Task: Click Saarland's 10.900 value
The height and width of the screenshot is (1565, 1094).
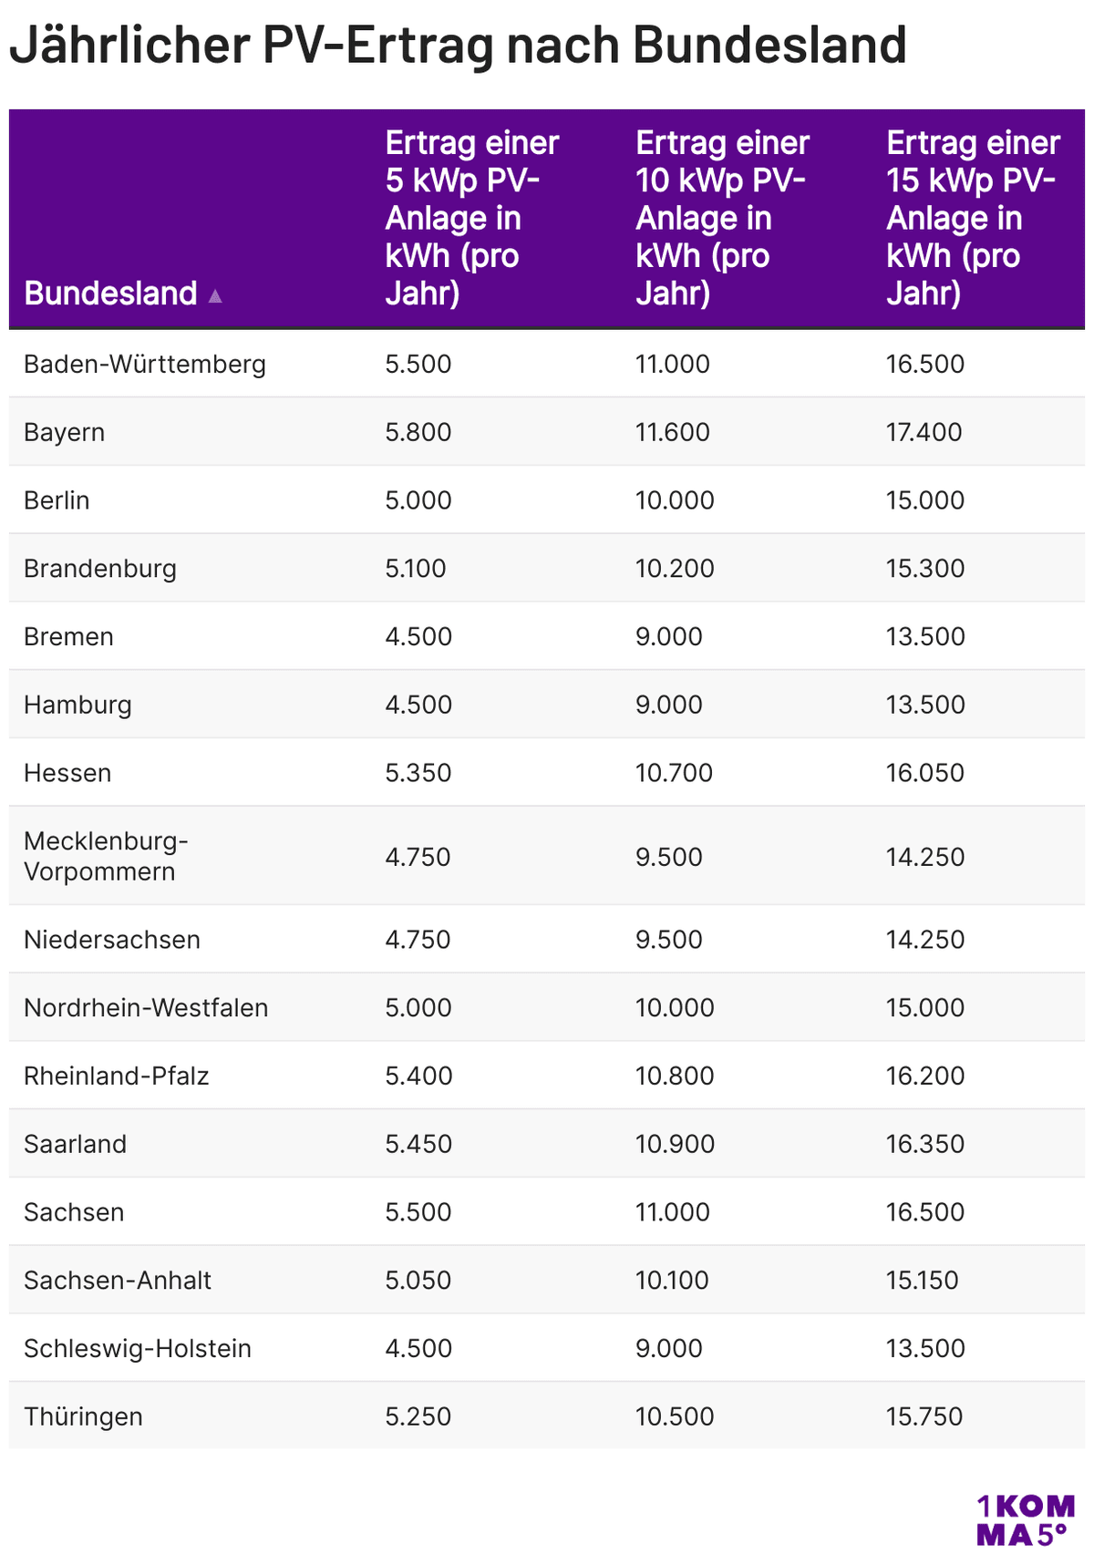Action: (x=675, y=1144)
